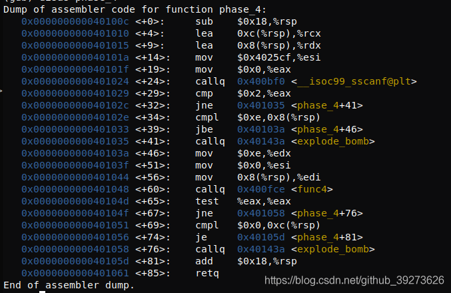Click address 0x000000000040103a in address column
The image size is (451, 293).
(x=75, y=153)
